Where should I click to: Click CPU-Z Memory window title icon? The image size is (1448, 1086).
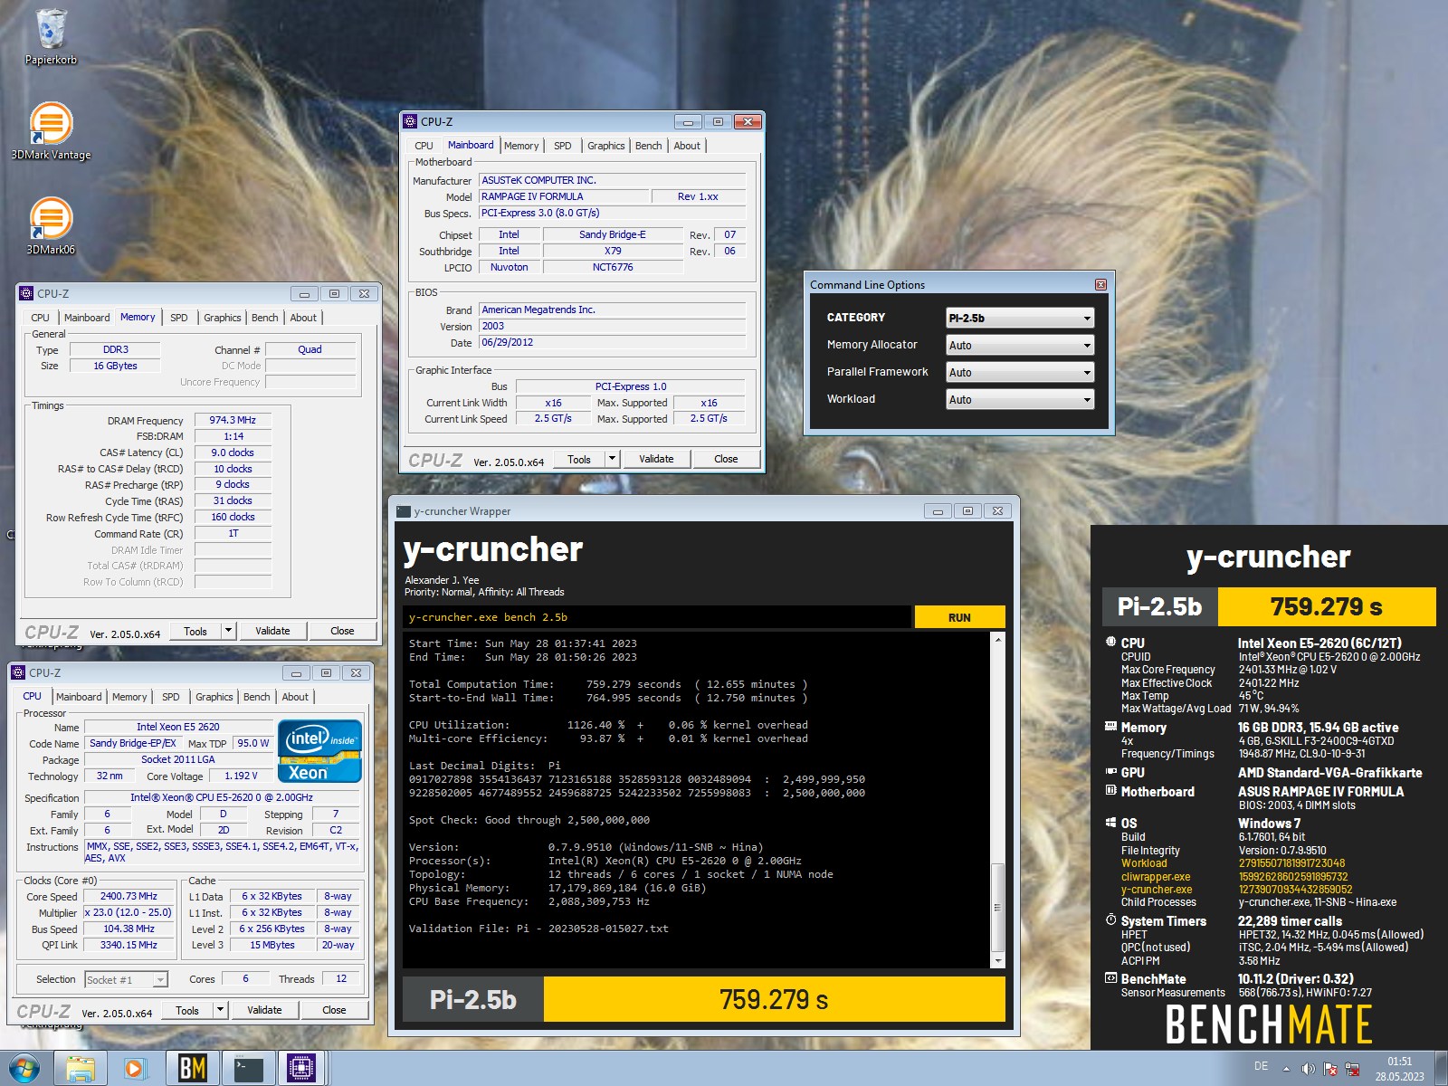(x=27, y=293)
